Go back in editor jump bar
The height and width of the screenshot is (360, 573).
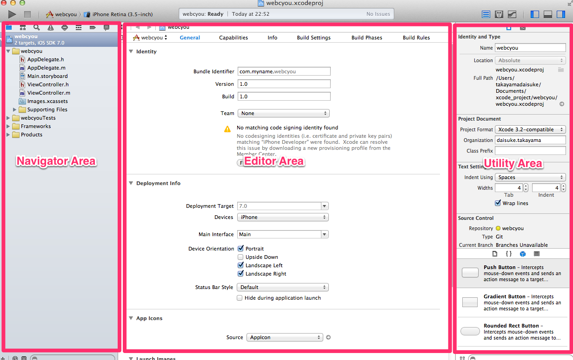coord(137,27)
